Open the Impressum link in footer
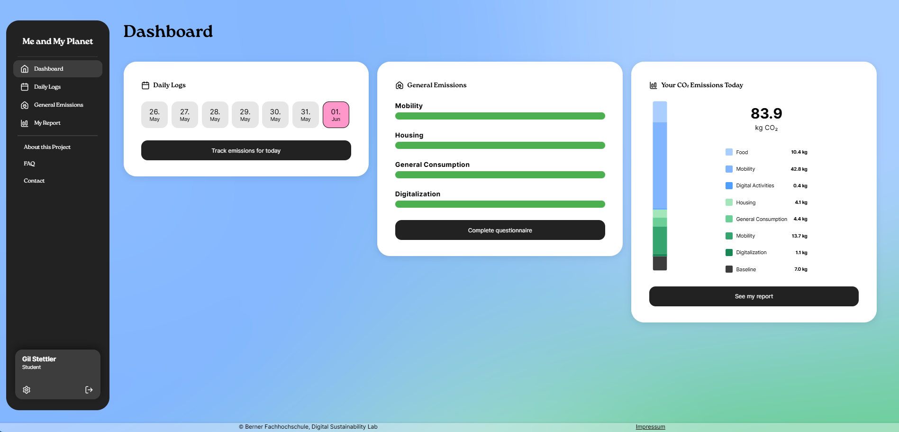Screen dimensions: 899x432 tap(650, 427)
